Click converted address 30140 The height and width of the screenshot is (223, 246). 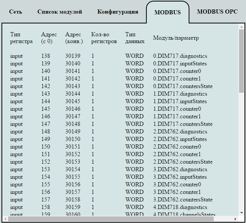[73, 63]
